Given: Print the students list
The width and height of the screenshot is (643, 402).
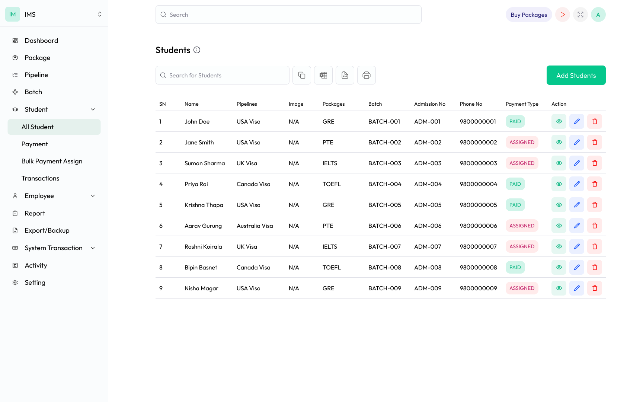Looking at the screenshot, I should pyautogui.click(x=367, y=75).
